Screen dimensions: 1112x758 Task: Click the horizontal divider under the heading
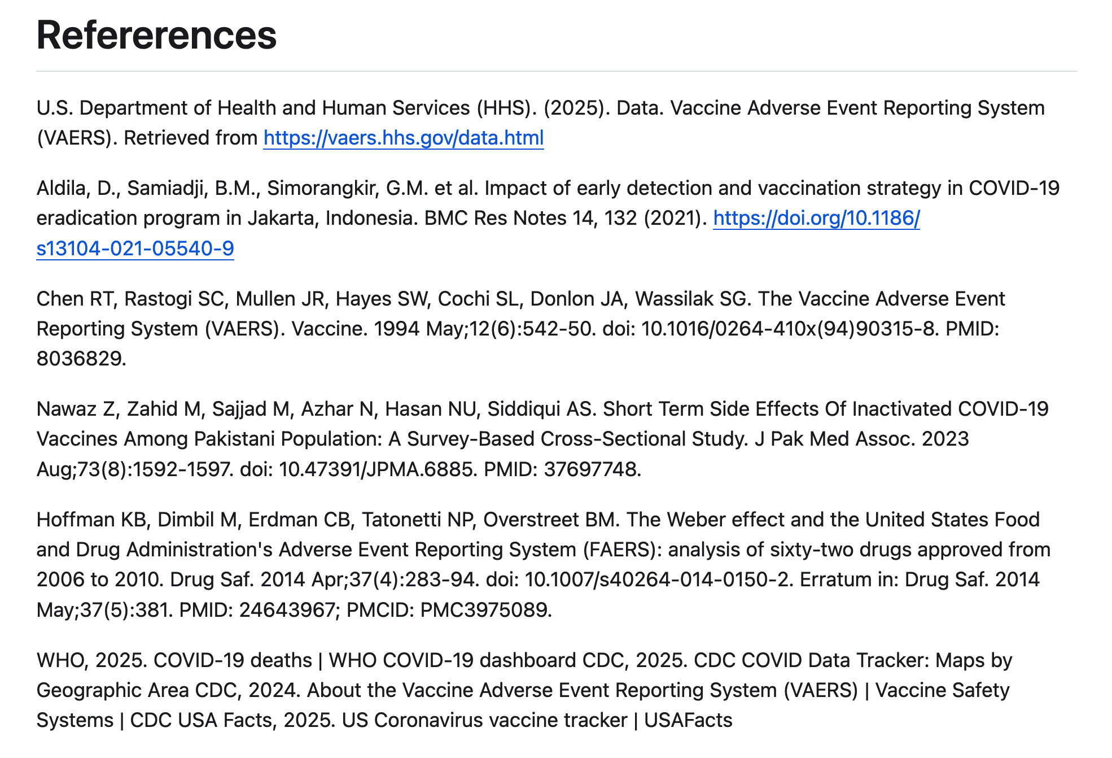[556, 71]
